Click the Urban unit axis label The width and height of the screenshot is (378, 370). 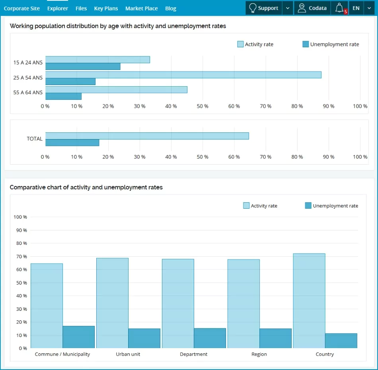tap(128, 354)
